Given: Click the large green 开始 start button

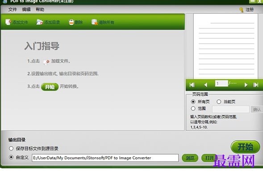Looking at the screenshot, I should click(x=245, y=147).
